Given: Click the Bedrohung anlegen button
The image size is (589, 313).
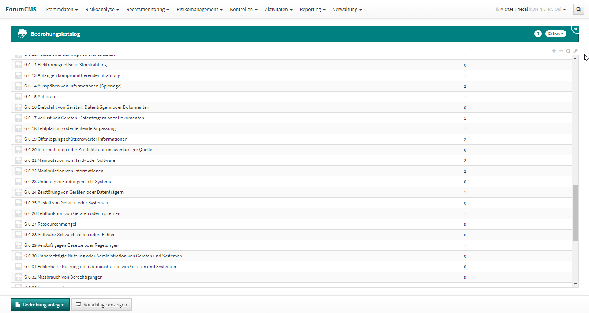Looking at the screenshot, I should 40,305.
